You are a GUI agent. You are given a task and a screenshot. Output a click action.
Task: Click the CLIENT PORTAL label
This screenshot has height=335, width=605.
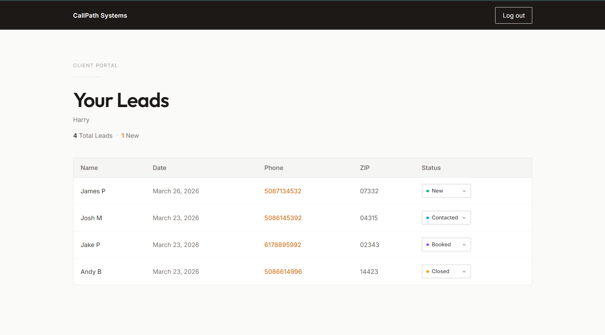pos(95,65)
